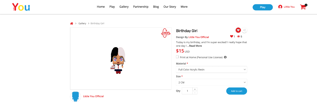Viewport: 317px width, 102px height.
Task: Decrease quantity with minus stepper
Action: [x=195, y=93]
